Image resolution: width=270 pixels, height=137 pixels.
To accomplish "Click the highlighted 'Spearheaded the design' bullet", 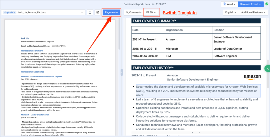I will click(198, 91).
